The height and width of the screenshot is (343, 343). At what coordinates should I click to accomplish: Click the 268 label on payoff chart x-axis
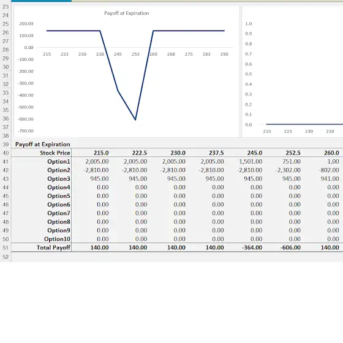pyautogui.click(x=171, y=55)
